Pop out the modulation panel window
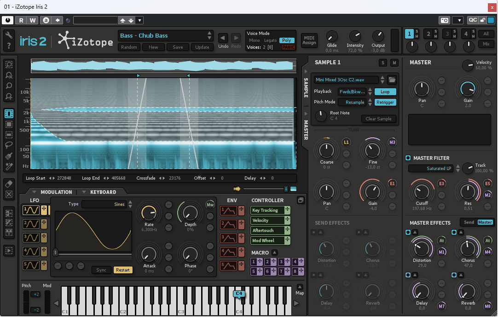The width and height of the screenshot is (498, 317). pos(301,200)
